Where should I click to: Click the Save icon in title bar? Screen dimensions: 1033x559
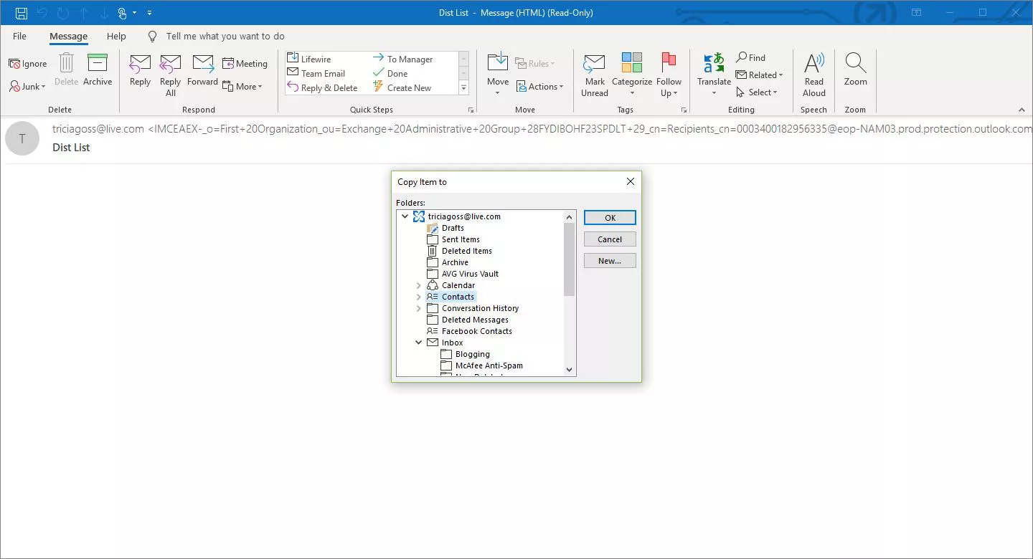click(x=22, y=13)
